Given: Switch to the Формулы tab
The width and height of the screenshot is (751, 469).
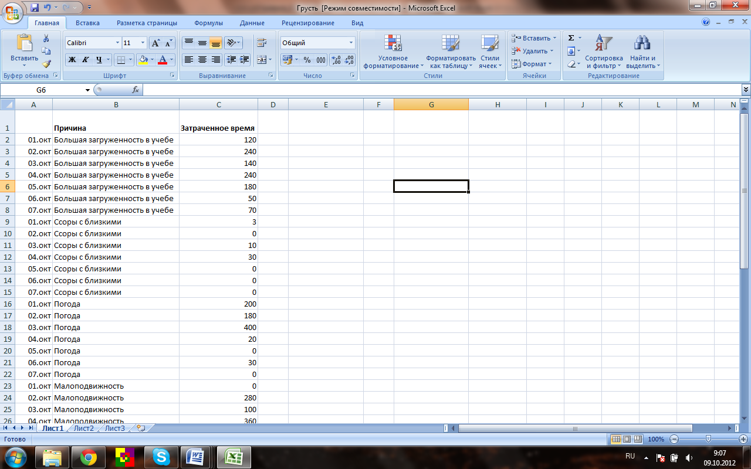Looking at the screenshot, I should pos(208,23).
